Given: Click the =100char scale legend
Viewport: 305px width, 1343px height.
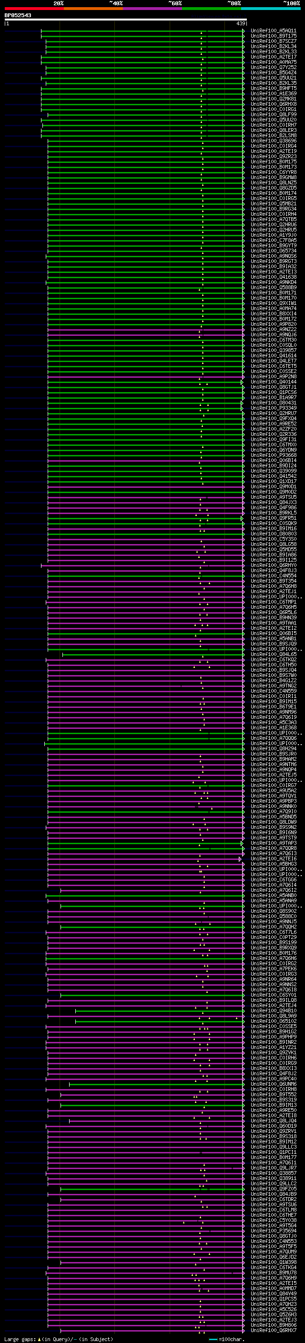Looking at the screenshot, I should 226,1339.
